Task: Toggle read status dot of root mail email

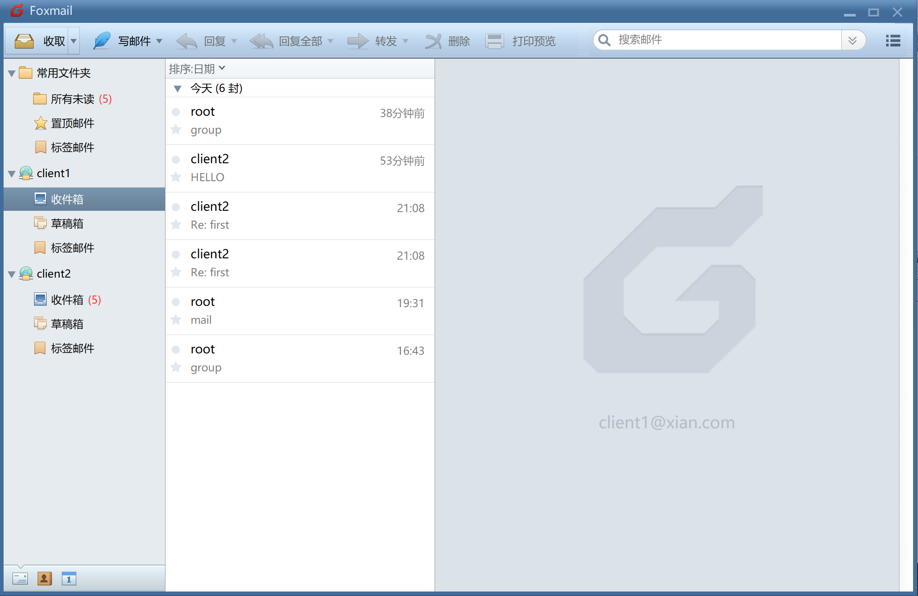Action: tap(176, 302)
